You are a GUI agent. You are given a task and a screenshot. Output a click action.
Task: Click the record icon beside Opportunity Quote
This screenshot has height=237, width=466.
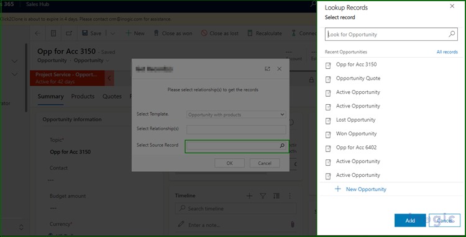click(x=328, y=79)
